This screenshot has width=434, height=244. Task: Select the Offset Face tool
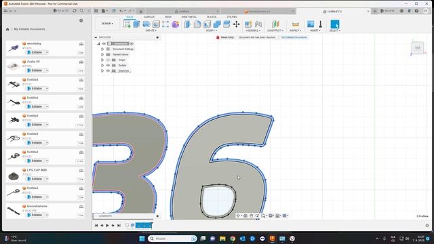(226, 24)
